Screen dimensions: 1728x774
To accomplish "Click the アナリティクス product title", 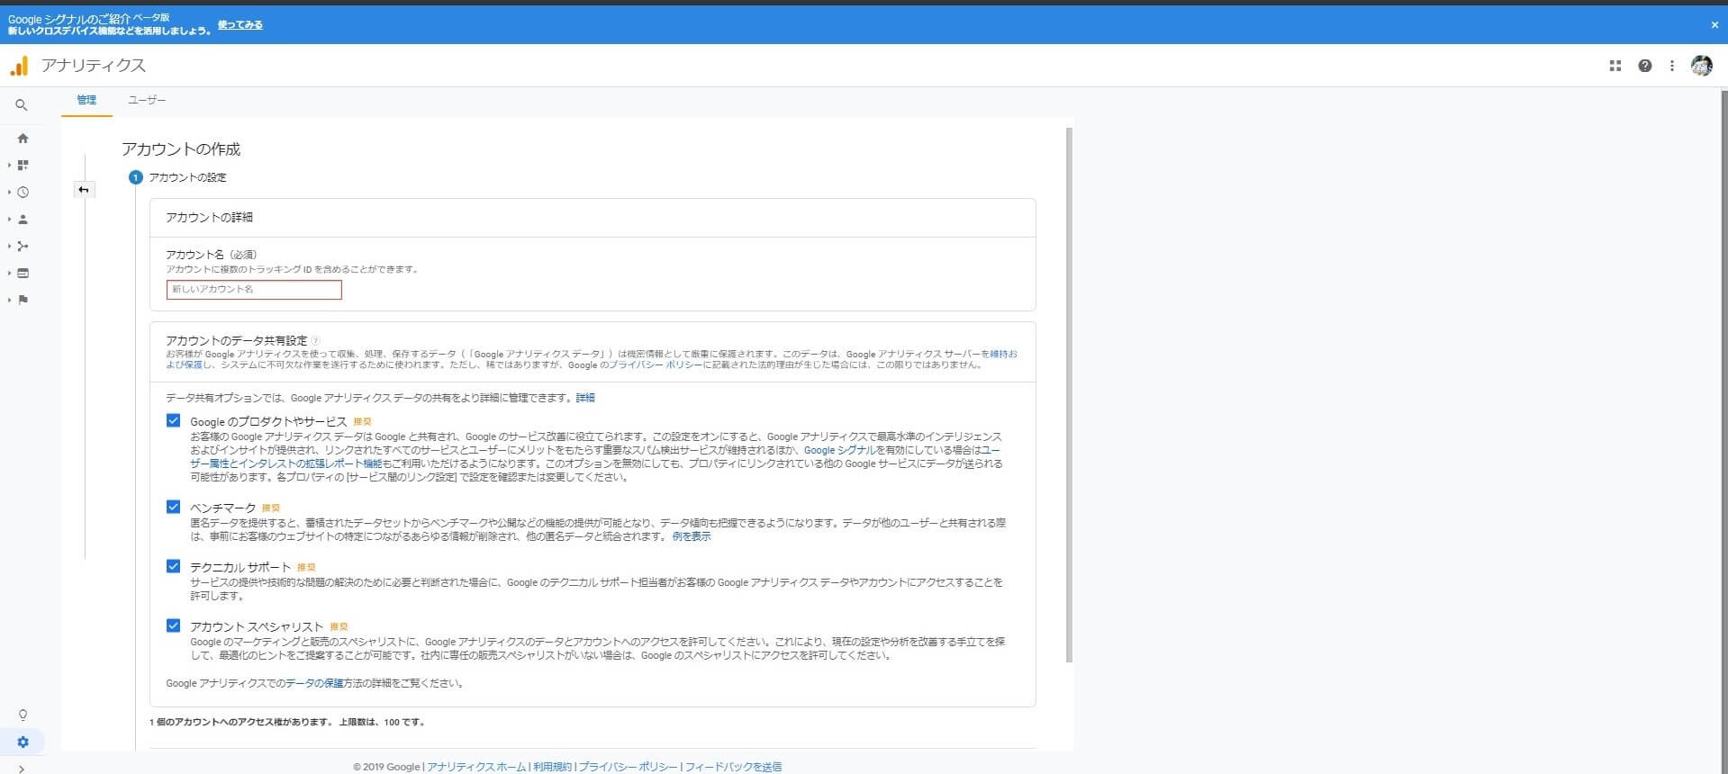I will tap(94, 66).
